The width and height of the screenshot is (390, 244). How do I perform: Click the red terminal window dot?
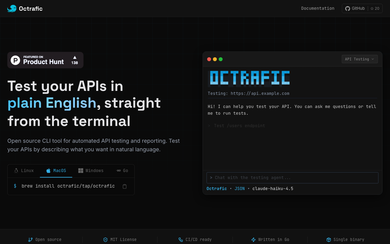click(209, 59)
